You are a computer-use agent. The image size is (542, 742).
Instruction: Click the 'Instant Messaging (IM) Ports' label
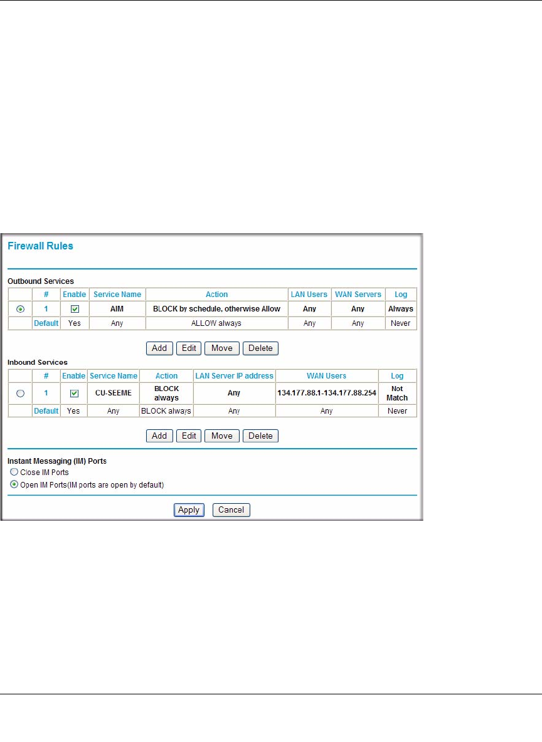(57, 461)
